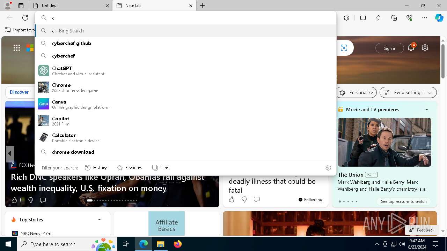447x251 pixels.
Task: Open more options for Movie and TV premieres
Action: pyautogui.click(x=426, y=109)
